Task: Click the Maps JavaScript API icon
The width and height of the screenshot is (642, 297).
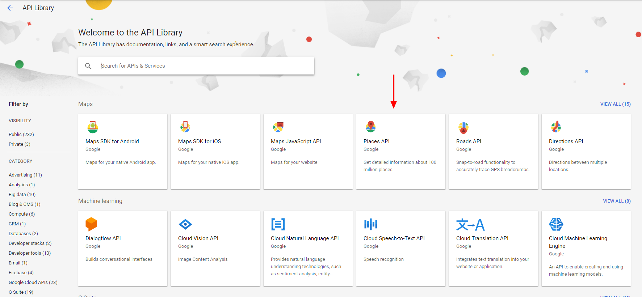Action: point(278,127)
